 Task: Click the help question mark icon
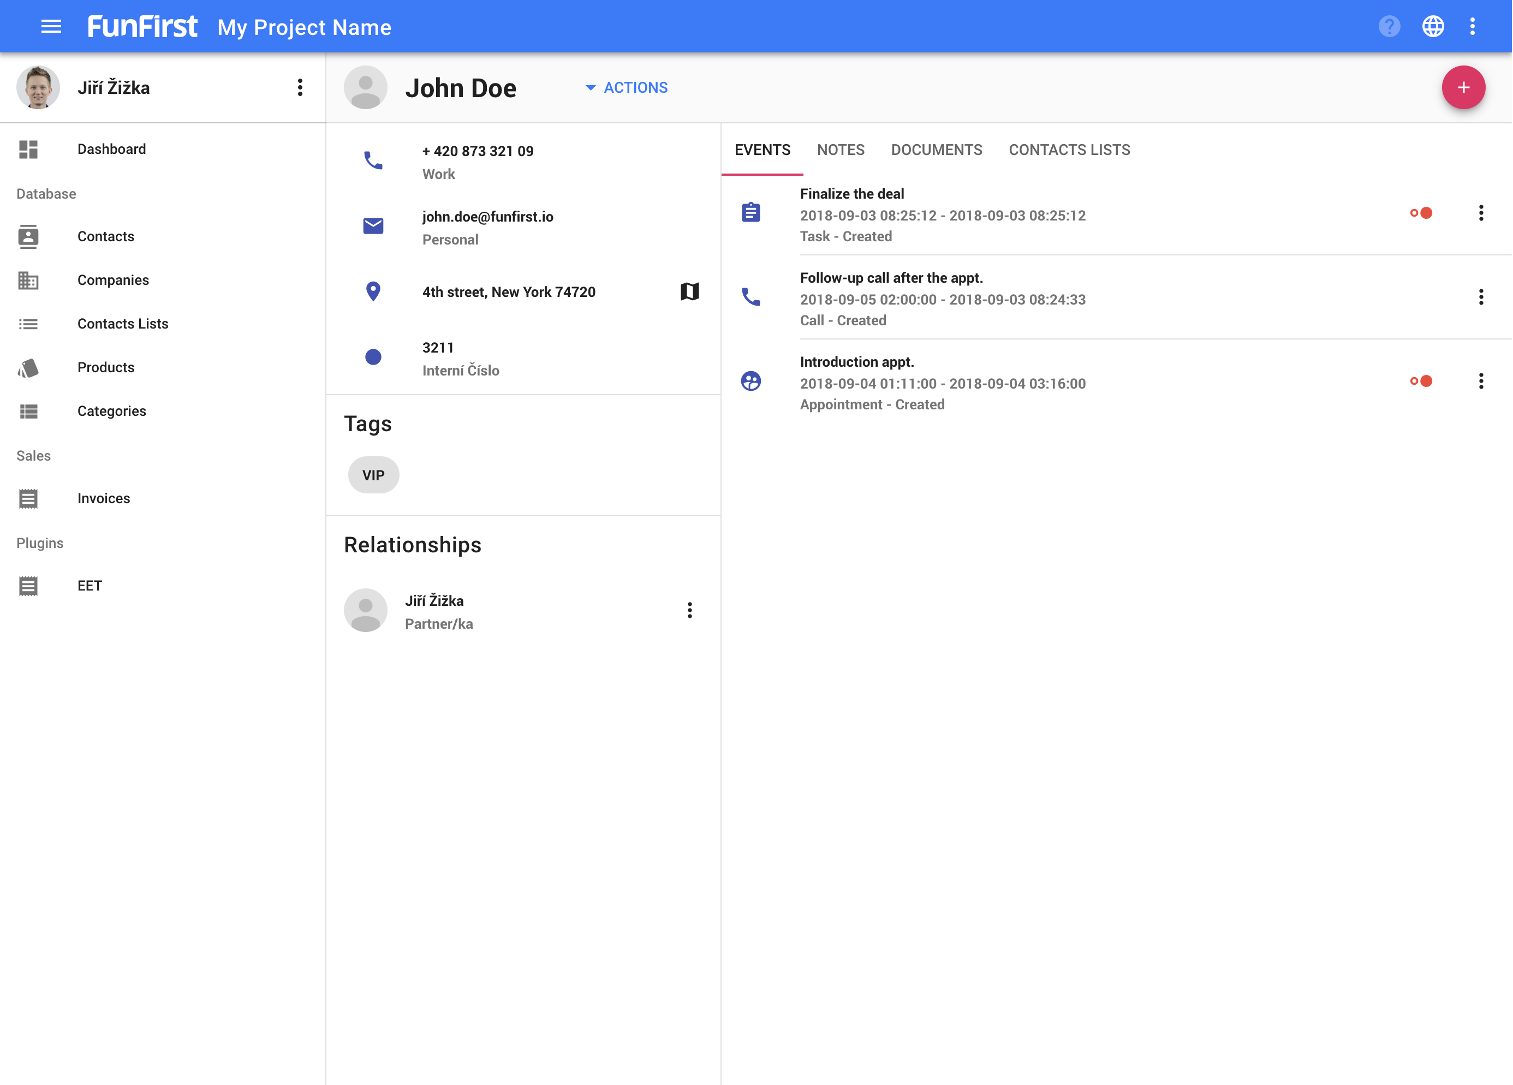pyautogui.click(x=1389, y=27)
